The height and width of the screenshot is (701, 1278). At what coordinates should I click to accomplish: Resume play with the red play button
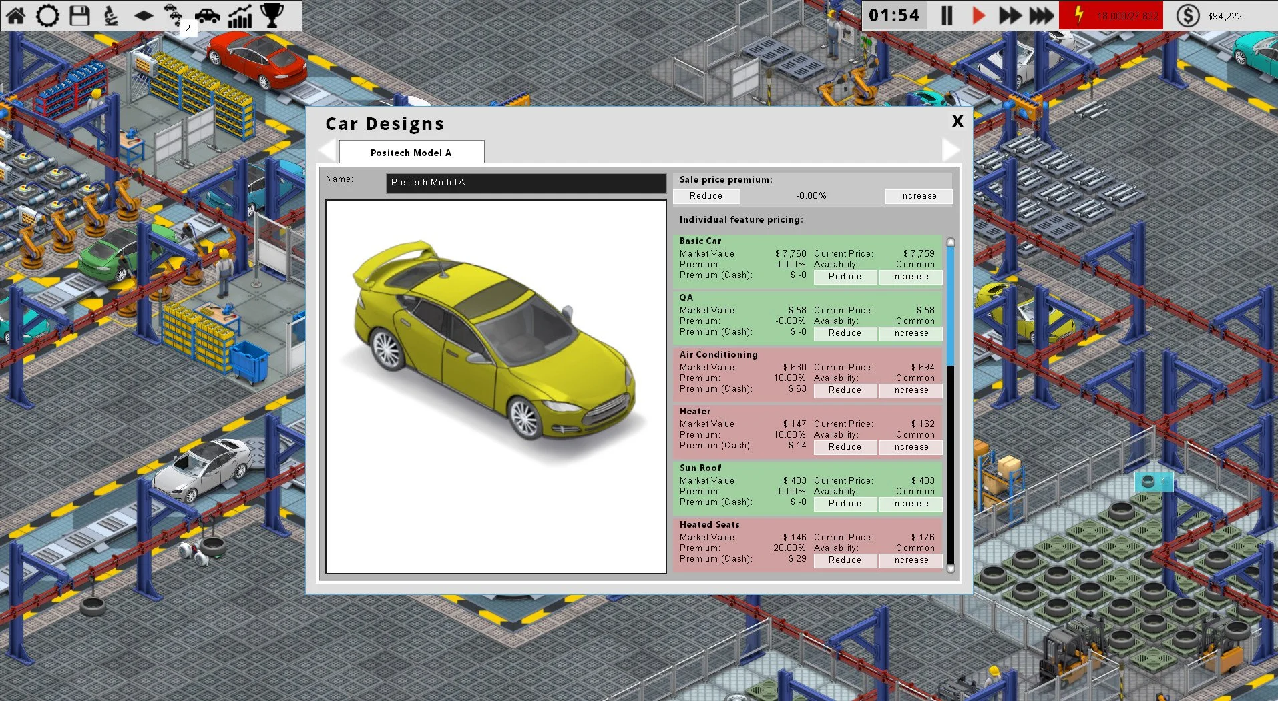tap(978, 15)
